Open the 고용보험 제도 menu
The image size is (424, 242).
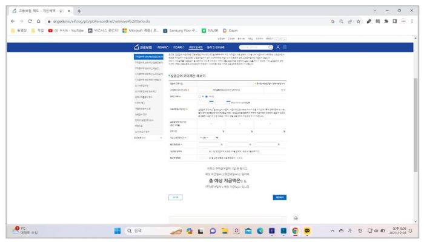[x=196, y=47]
